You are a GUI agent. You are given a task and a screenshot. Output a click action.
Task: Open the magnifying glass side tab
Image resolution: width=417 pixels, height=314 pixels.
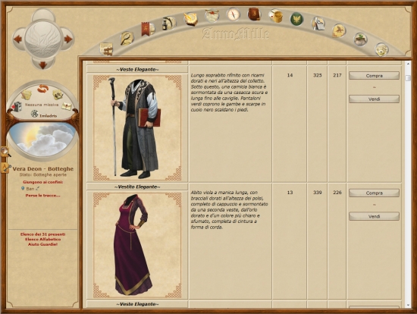click(5, 152)
